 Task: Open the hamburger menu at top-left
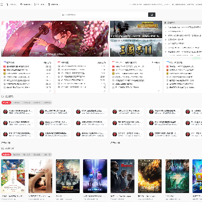point(2,4)
